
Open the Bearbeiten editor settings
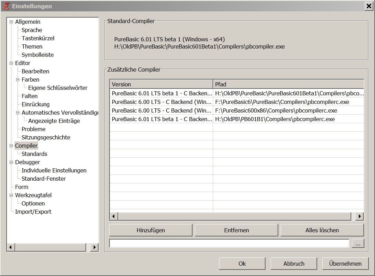(35, 71)
